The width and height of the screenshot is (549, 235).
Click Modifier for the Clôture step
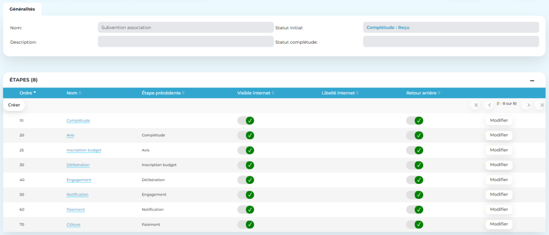point(498,224)
